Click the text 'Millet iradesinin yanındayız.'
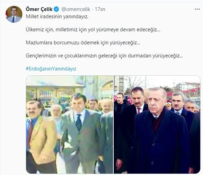 point(57,17)
